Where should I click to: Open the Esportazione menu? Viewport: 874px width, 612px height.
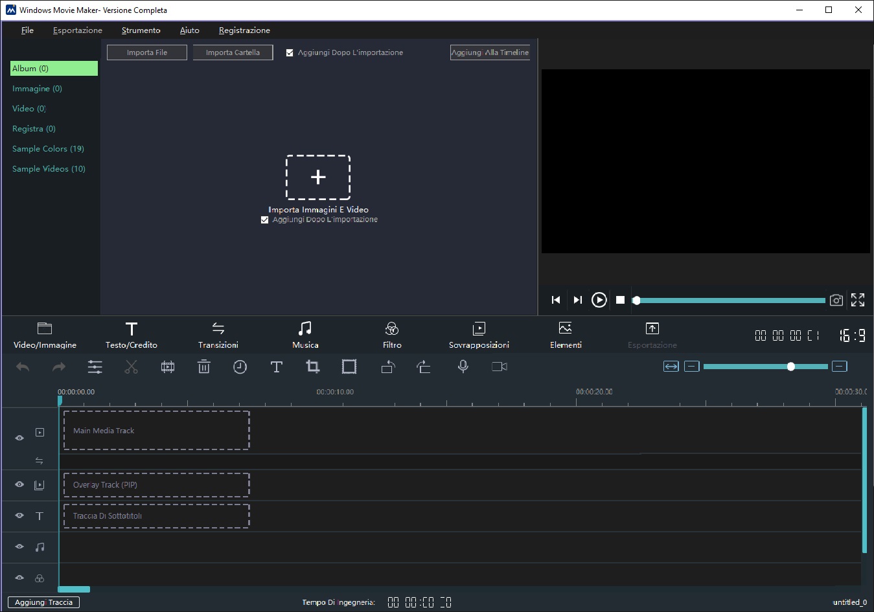coord(78,30)
